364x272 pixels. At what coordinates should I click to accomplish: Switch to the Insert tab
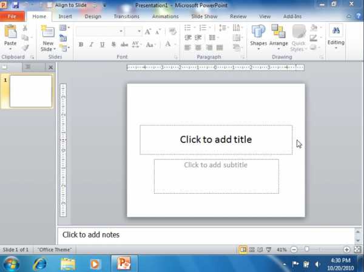pos(65,16)
